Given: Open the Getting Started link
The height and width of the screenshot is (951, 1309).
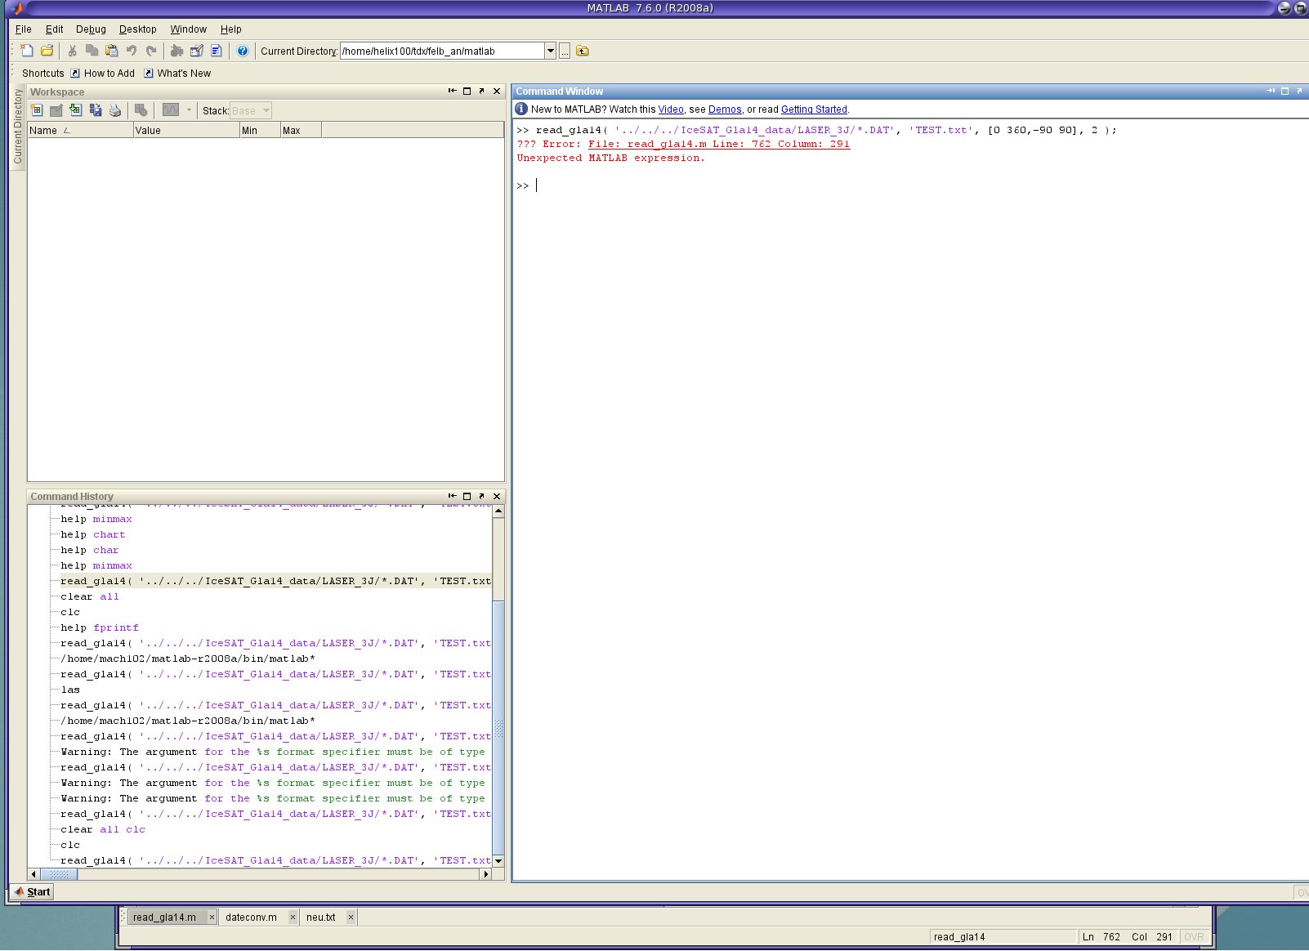Looking at the screenshot, I should [814, 109].
